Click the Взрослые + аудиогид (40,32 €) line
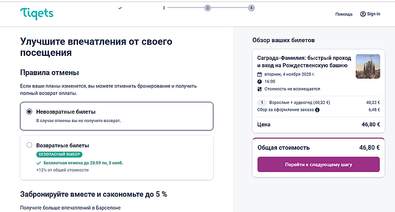Image resolution: width=395 pixels, height=212 pixels. [x=300, y=103]
